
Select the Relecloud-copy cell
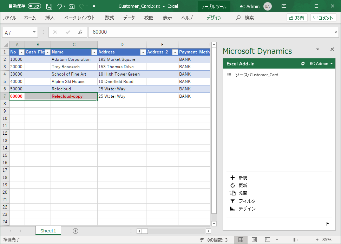point(74,96)
